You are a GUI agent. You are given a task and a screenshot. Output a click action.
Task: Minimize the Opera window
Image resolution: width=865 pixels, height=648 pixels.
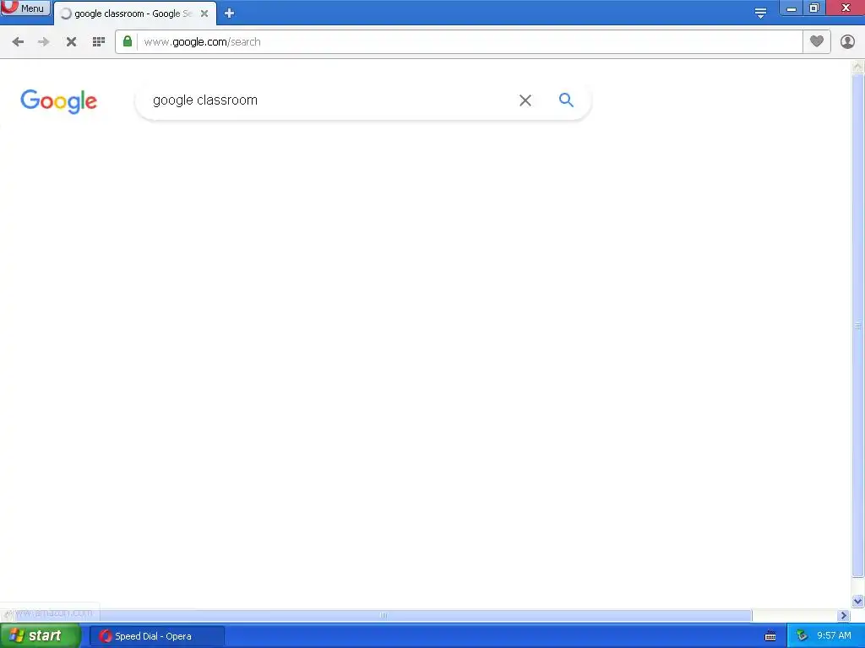tap(791, 8)
